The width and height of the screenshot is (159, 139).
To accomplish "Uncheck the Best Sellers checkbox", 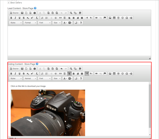I will (x=9, y=3).
